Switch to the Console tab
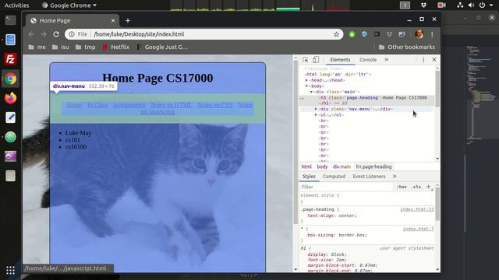This screenshot has height=280, width=499. pos(368,60)
